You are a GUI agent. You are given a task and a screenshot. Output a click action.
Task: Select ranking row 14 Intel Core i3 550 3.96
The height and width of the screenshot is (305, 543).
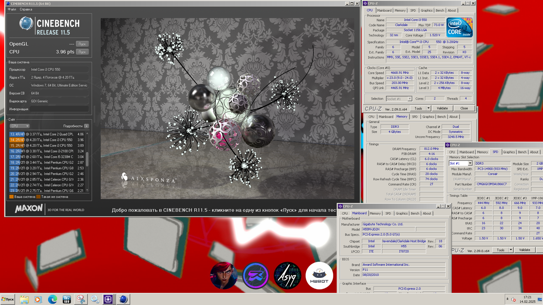point(47,140)
